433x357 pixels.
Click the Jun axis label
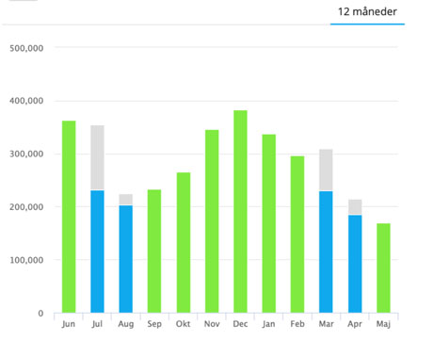tap(69, 324)
